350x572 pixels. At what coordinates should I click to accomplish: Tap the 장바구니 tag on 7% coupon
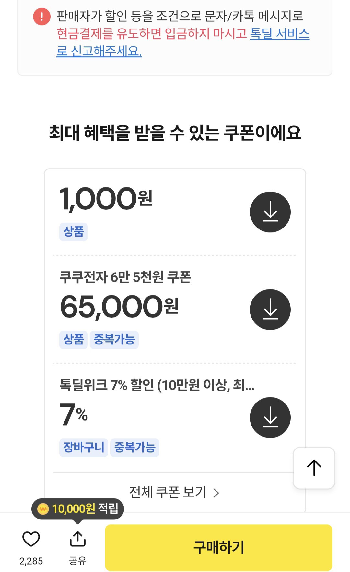(x=84, y=448)
